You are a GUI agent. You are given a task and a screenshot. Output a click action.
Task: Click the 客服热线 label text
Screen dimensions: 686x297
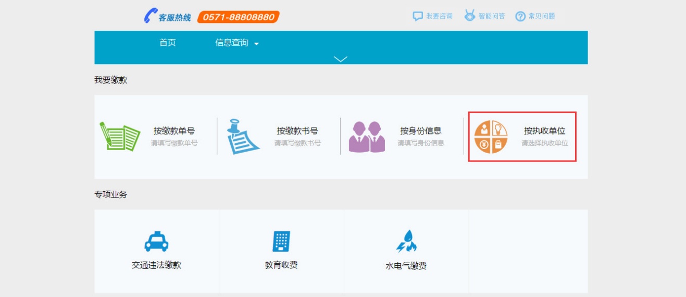click(x=175, y=17)
